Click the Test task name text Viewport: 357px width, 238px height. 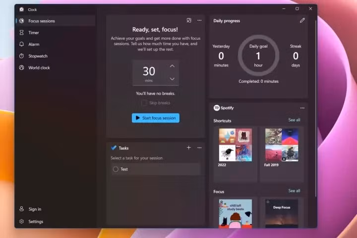coord(124,169)
